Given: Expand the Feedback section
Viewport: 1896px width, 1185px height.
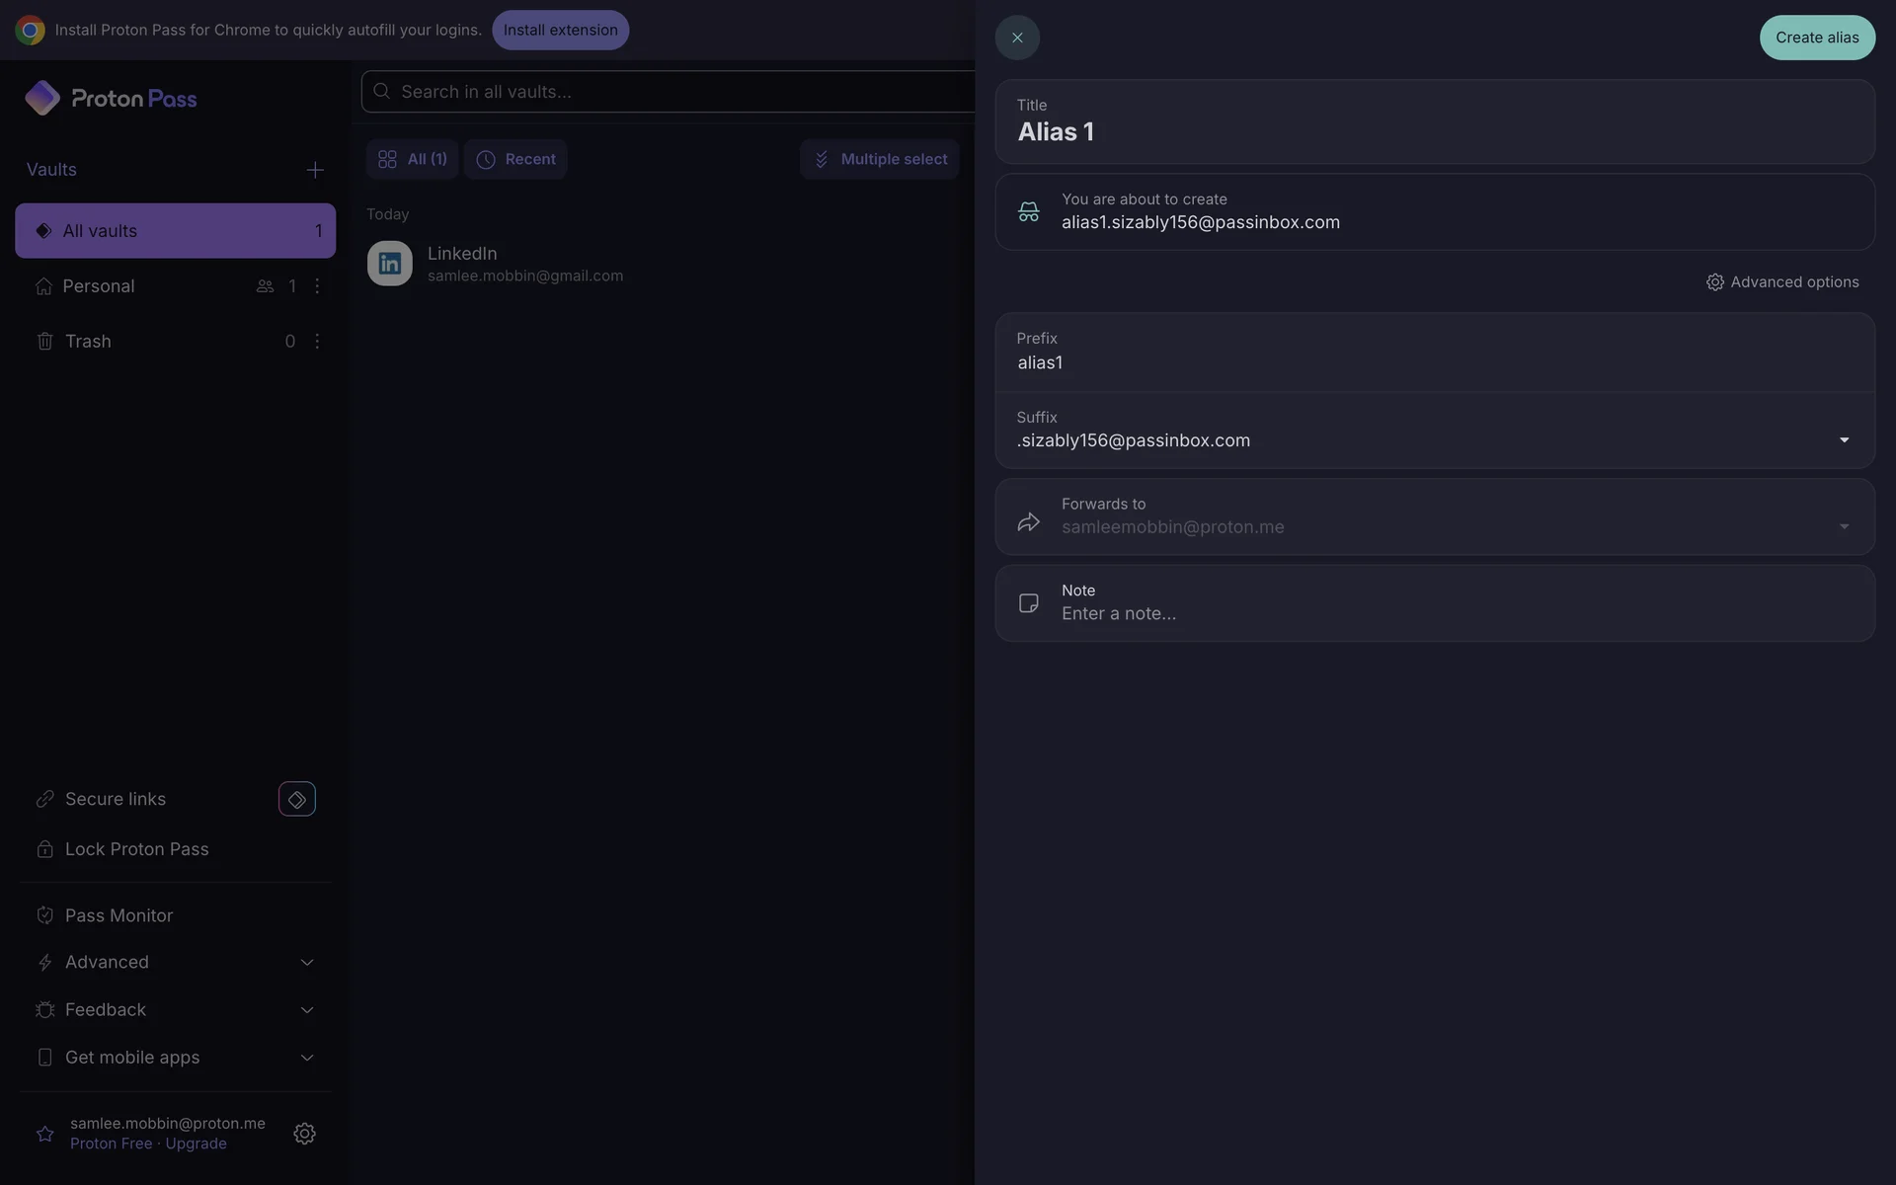Looking at the screenshot, I should [x=306, y=1010].
